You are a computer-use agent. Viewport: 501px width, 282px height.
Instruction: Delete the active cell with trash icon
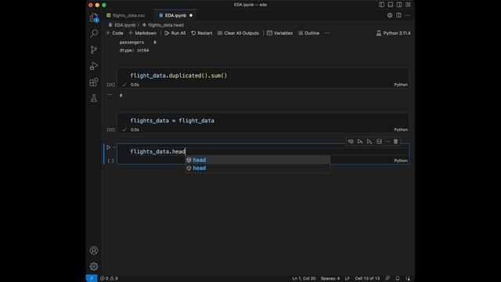[395, 141]
